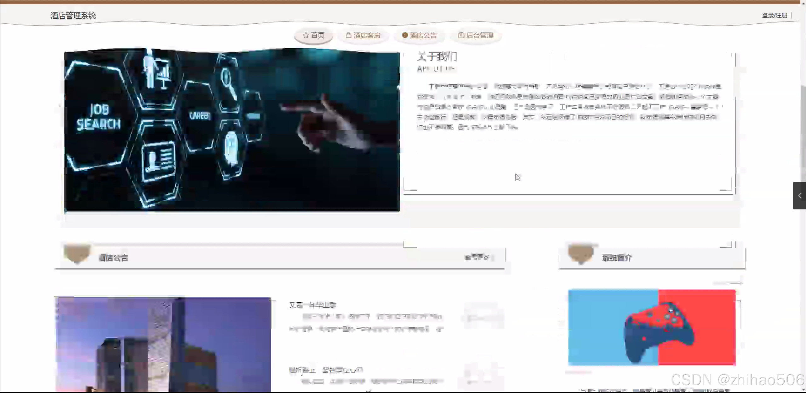The width and height of the screenshot is (806, 393).
Task: Click the 关于我们 heading
Action: coord(437,57)
